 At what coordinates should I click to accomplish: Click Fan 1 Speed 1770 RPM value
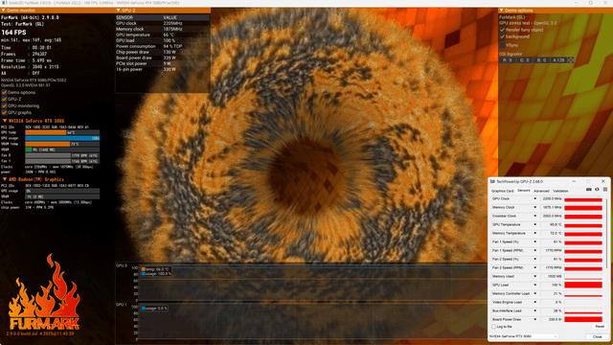coord(552,251)
